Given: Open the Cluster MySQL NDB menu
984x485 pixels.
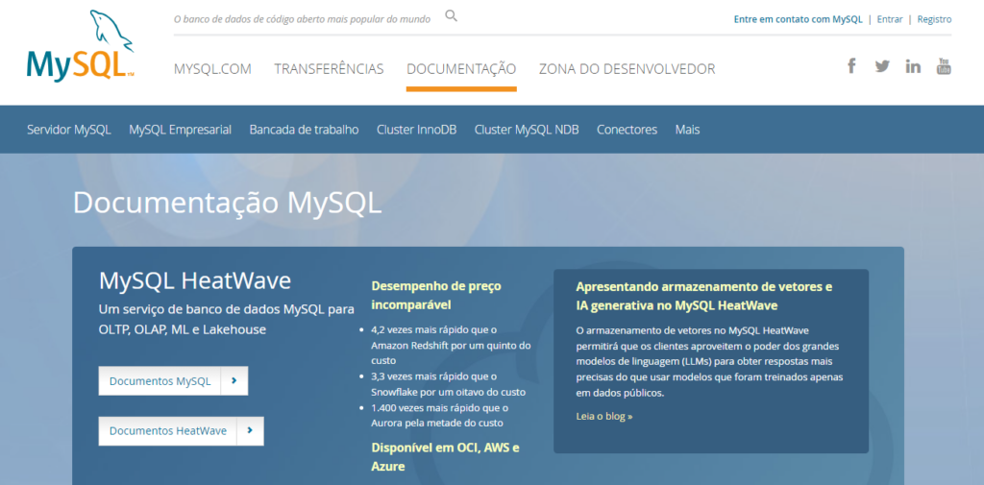Looking at the screenshot, I should [x=527, y=130].
